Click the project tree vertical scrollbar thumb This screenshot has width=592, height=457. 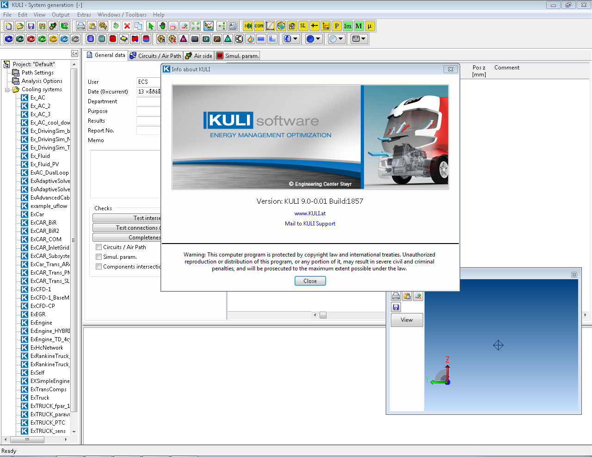(74, 239)
